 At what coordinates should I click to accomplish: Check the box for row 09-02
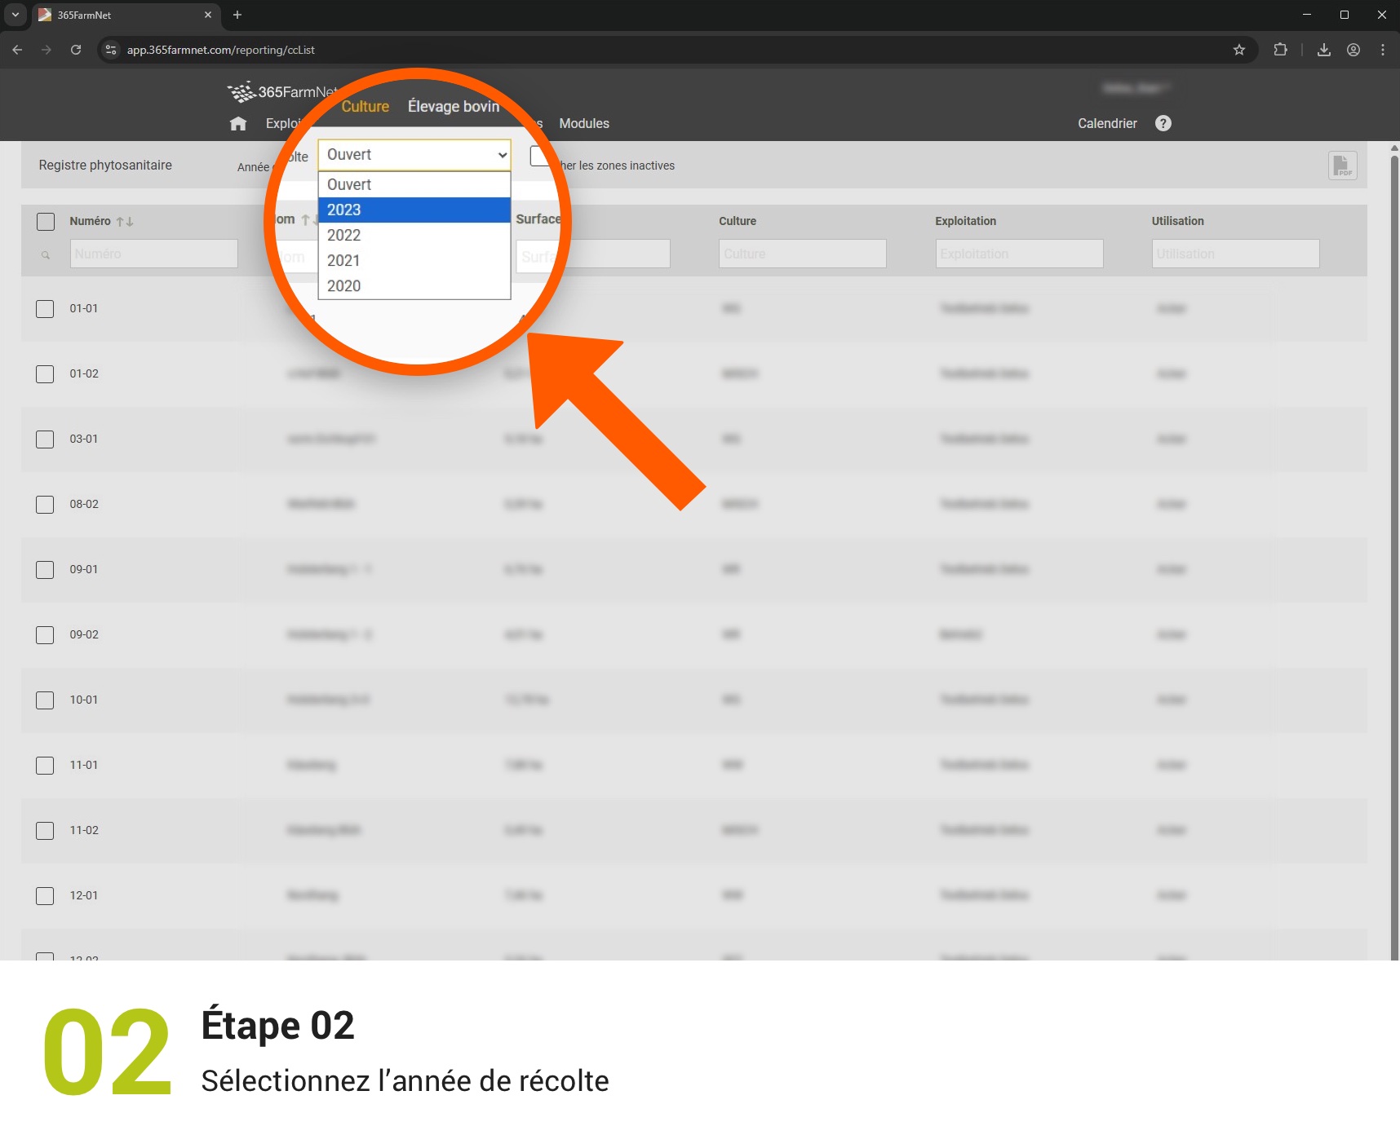[46, 635]
